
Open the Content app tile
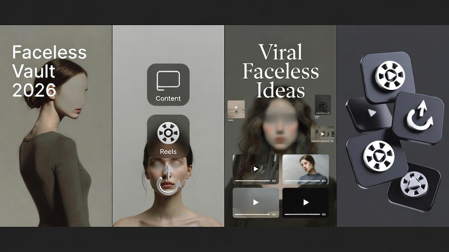coord(168,85)
